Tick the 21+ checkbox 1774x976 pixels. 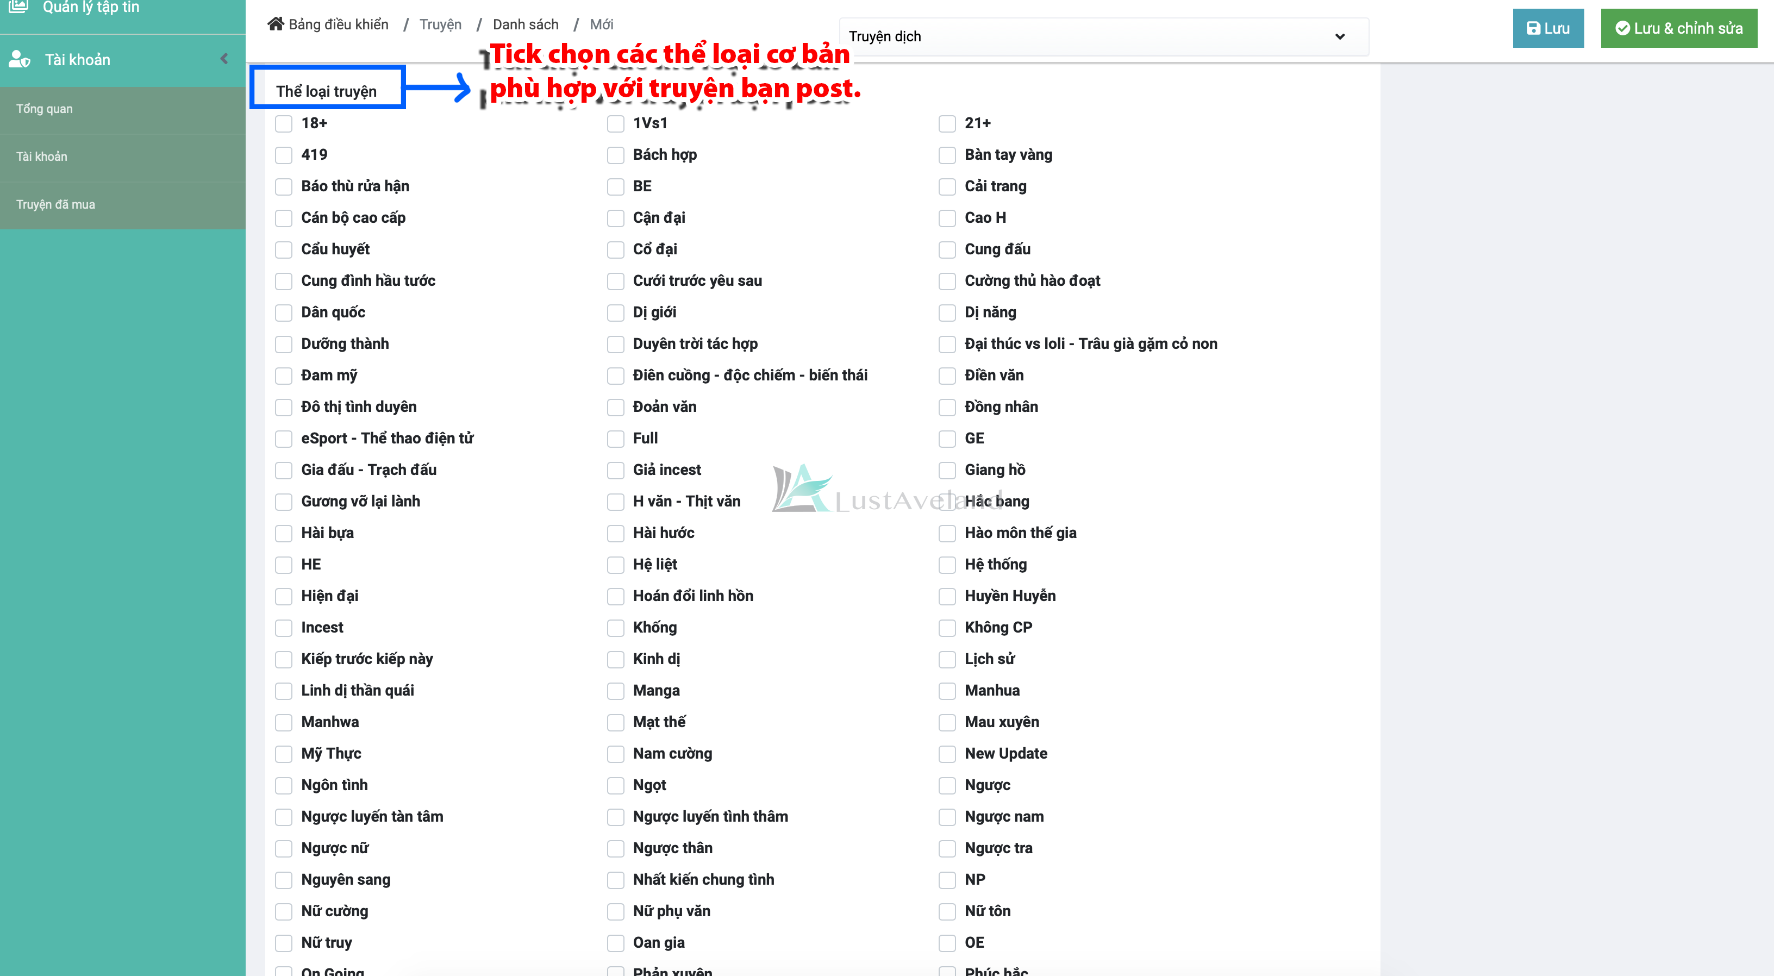[x=948, y=123]
